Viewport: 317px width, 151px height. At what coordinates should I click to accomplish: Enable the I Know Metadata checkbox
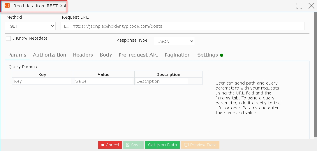8,38
